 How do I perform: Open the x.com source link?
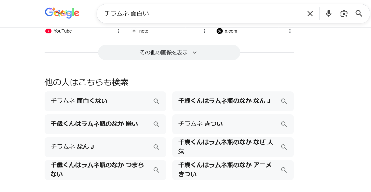pyautogui.click(x=231, y=31)
